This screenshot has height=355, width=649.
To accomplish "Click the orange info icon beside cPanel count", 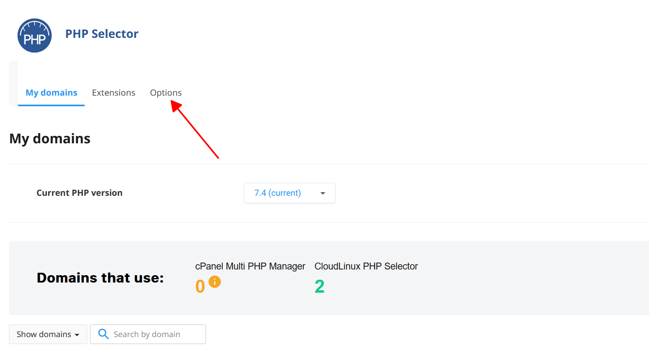I will coord(215,281).
